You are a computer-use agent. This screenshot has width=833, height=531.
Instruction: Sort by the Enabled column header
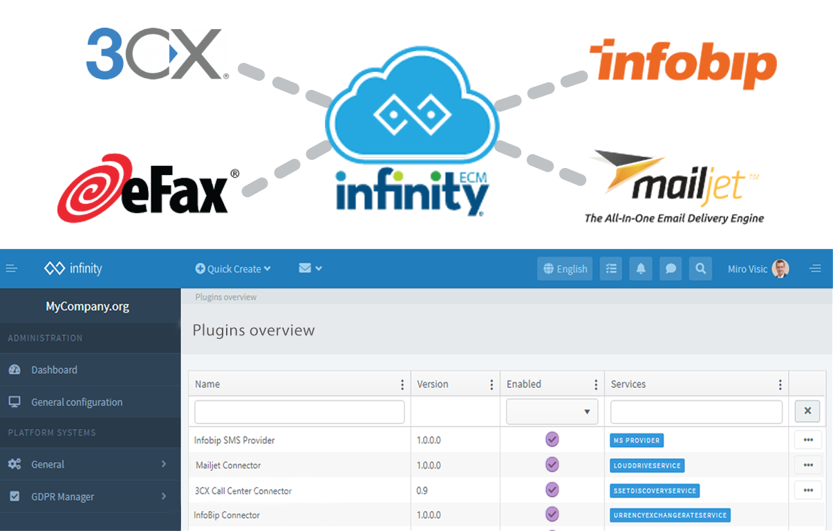[x=524, y=384]
